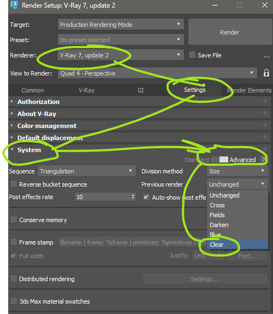Viewport: 273px width, 314px height.
Task: Enable 3ds Max material swatches checkbox
Action: tap(14, 301)
